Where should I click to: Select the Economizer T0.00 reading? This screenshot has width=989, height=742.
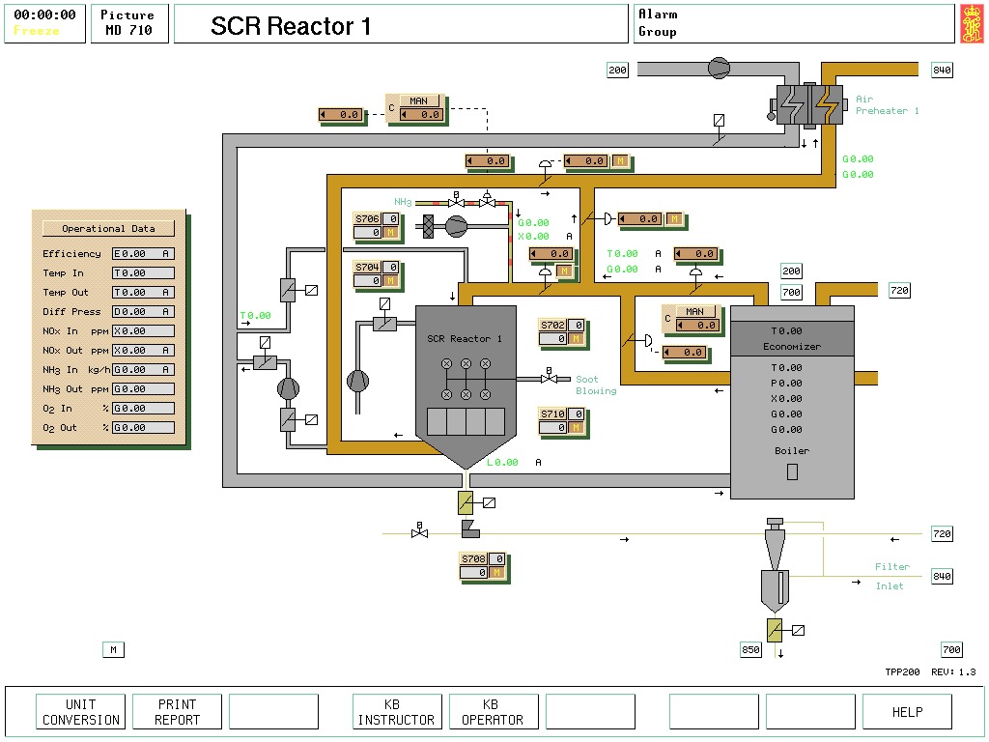click(x=786, y=331)
